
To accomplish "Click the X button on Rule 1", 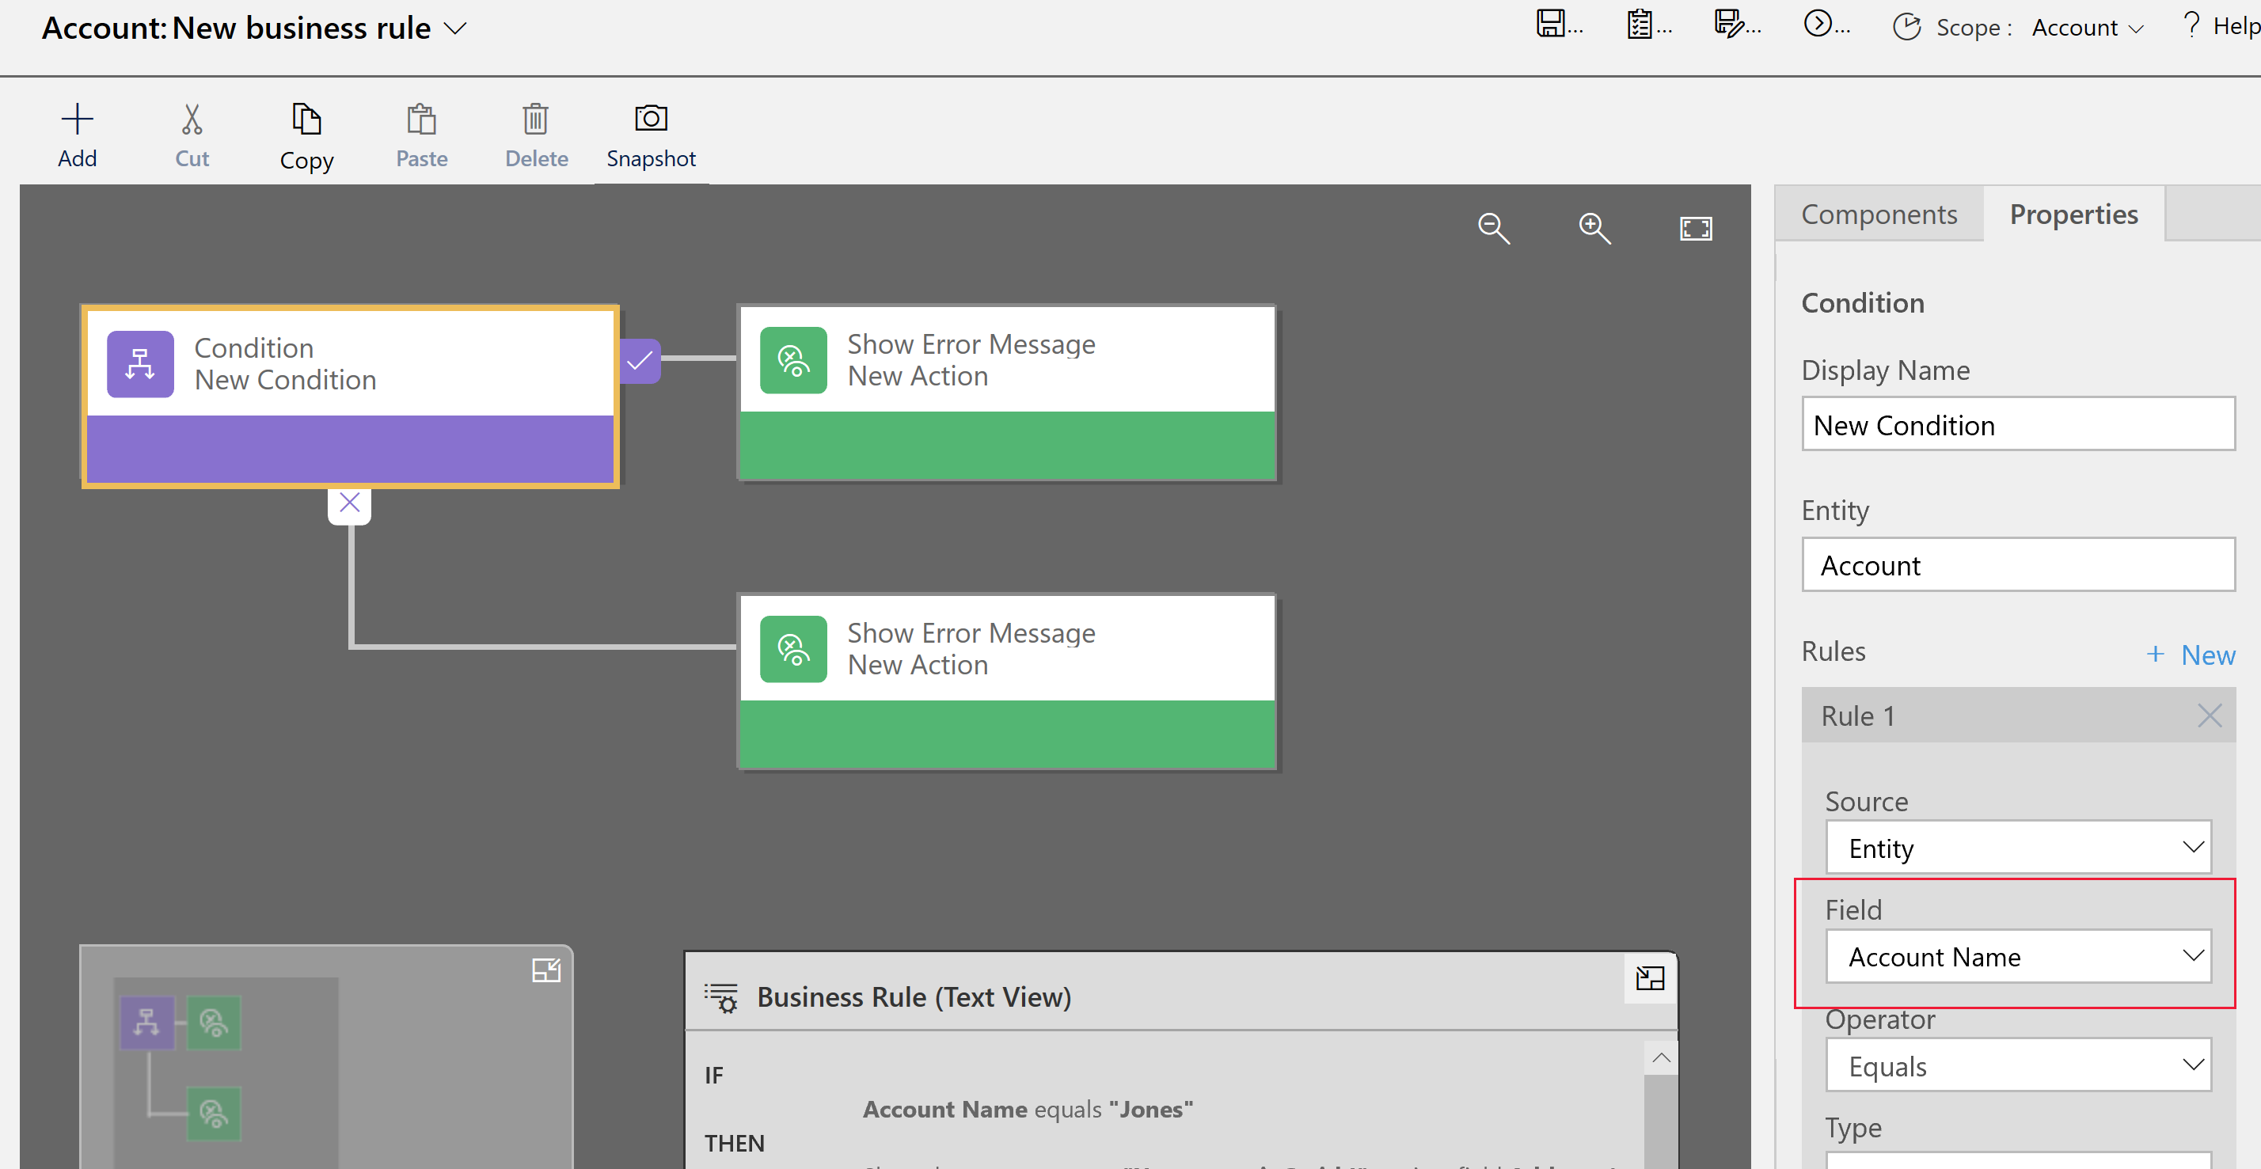I will click(2215, 715).
